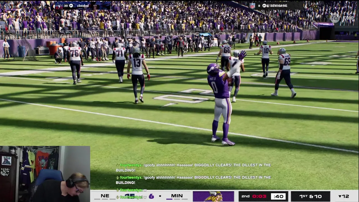Image resolution: width=359 pixels, height=202 pixels.
Task: Click Patriots player number 65
Action: tap(284, 73)
